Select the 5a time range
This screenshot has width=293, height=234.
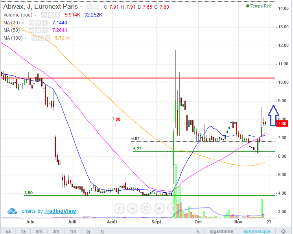pyautogui.click(x=8, y=231)
